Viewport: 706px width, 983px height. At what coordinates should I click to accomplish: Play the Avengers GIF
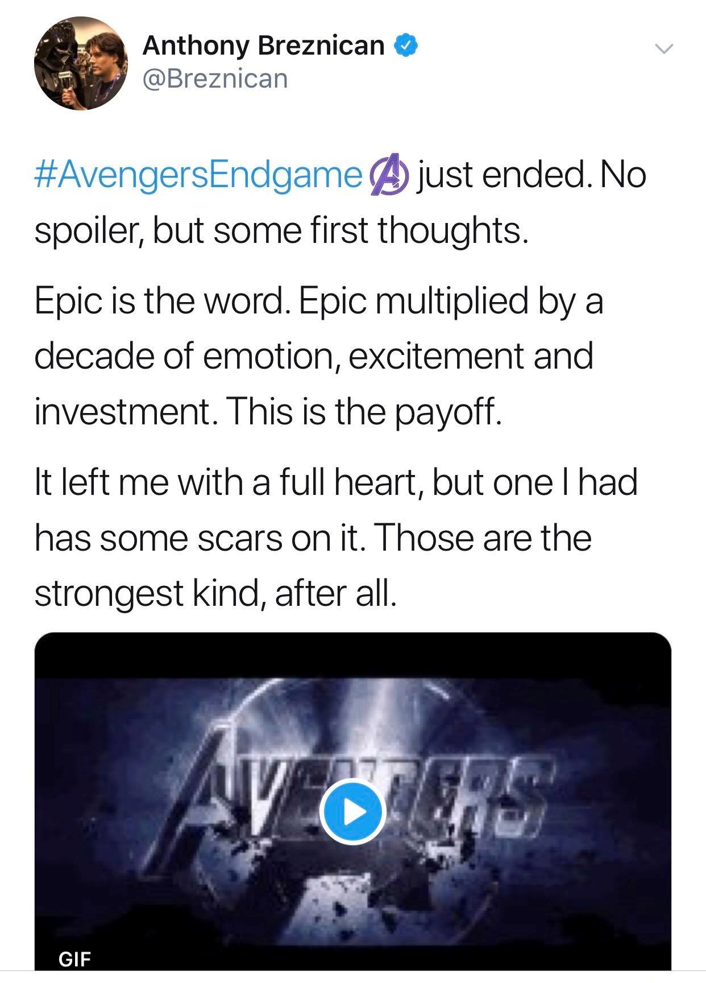click(x=352, y=812)
